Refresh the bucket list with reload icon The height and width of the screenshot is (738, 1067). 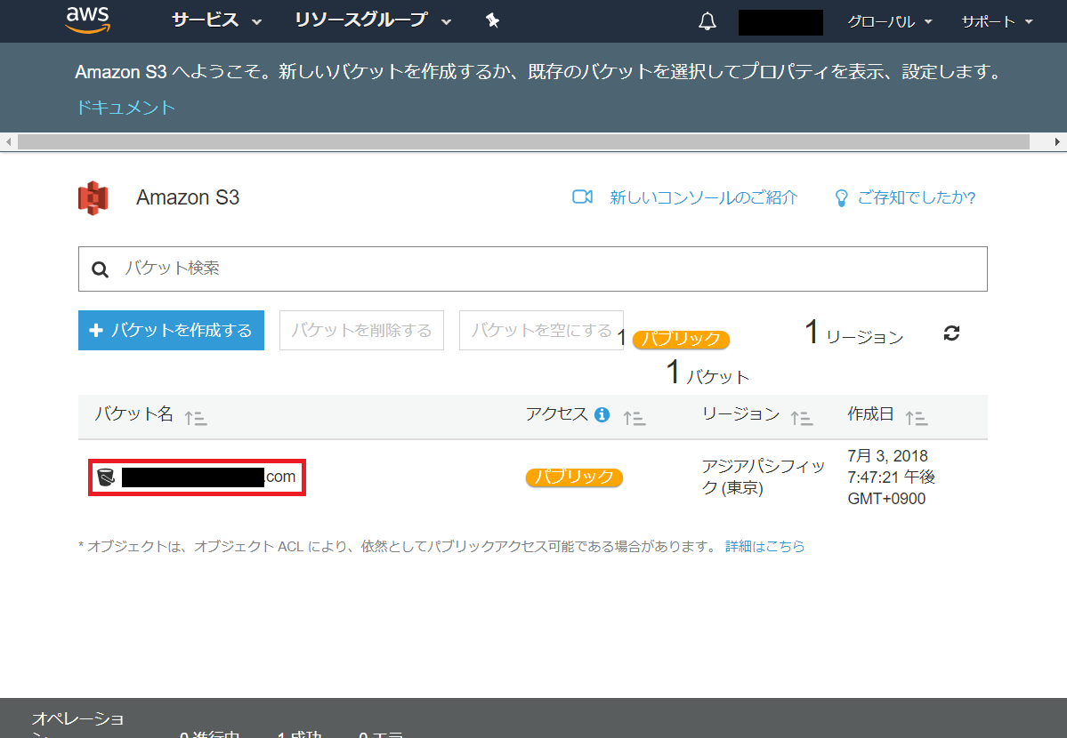(x=951, y=333)
